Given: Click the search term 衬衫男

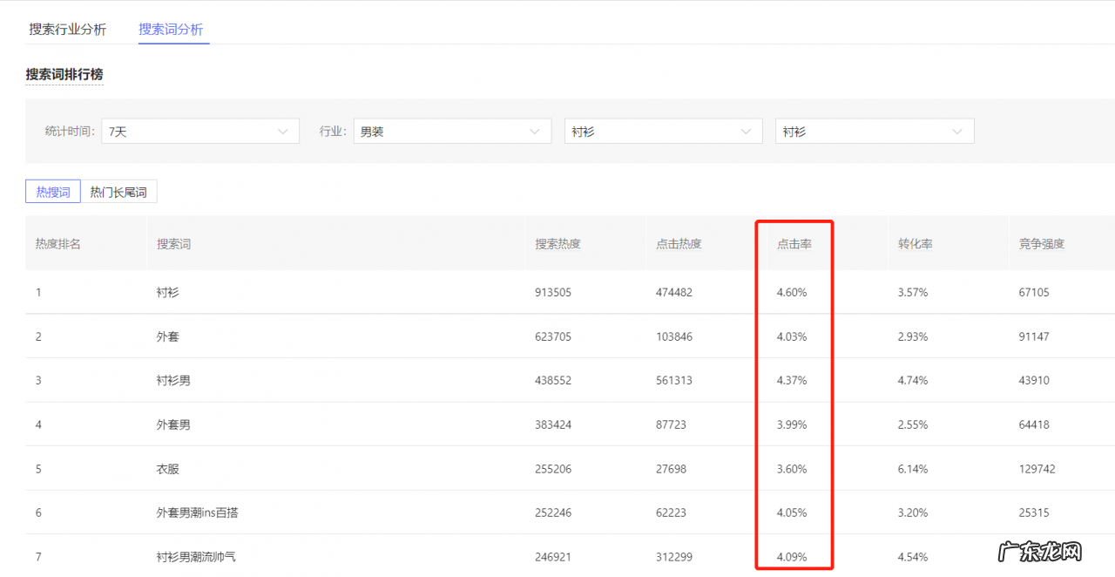Looking at the screenshot, I should tap(173, 381).
